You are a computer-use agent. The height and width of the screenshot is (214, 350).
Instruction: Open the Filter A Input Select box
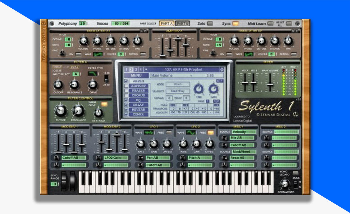click(x=76, y=74)
